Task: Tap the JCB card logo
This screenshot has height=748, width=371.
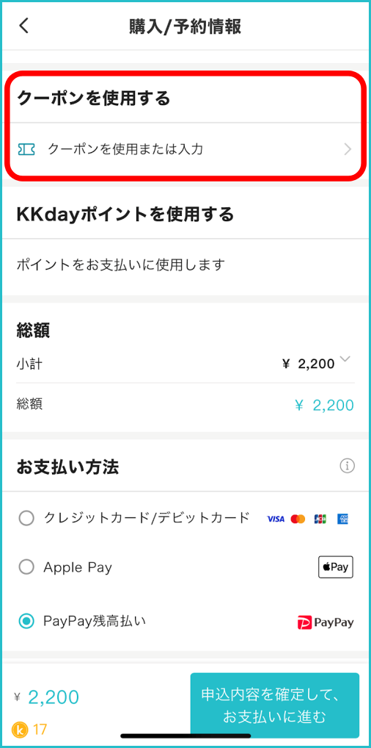Action: pyautogui.click(x=320, y=519)
